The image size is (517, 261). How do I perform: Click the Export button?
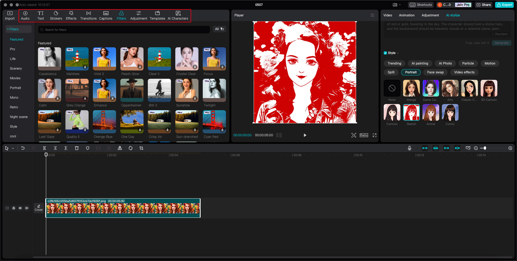click(504, 5)
